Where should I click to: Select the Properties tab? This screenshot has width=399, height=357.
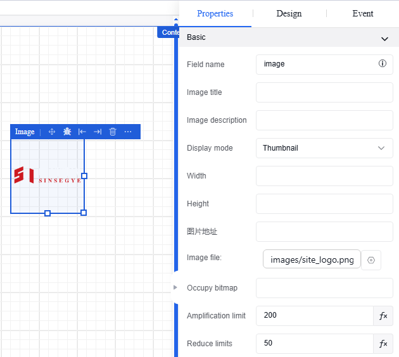[x=215, y=13]
